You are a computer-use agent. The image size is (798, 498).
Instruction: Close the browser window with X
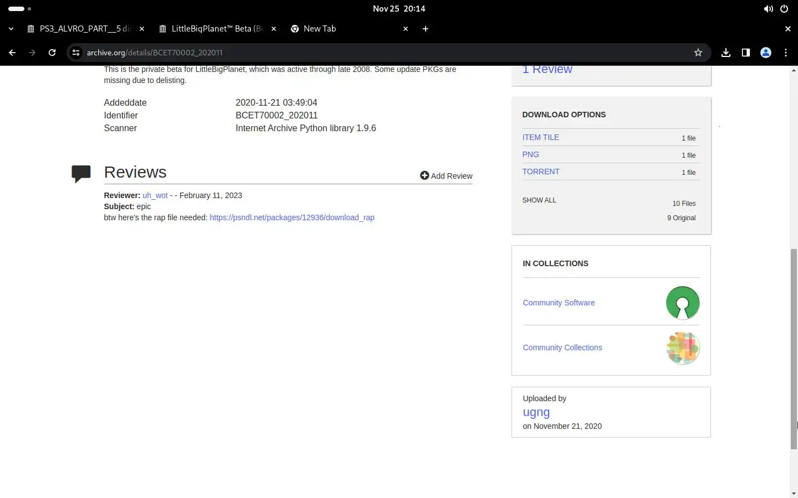coord(788,29)
